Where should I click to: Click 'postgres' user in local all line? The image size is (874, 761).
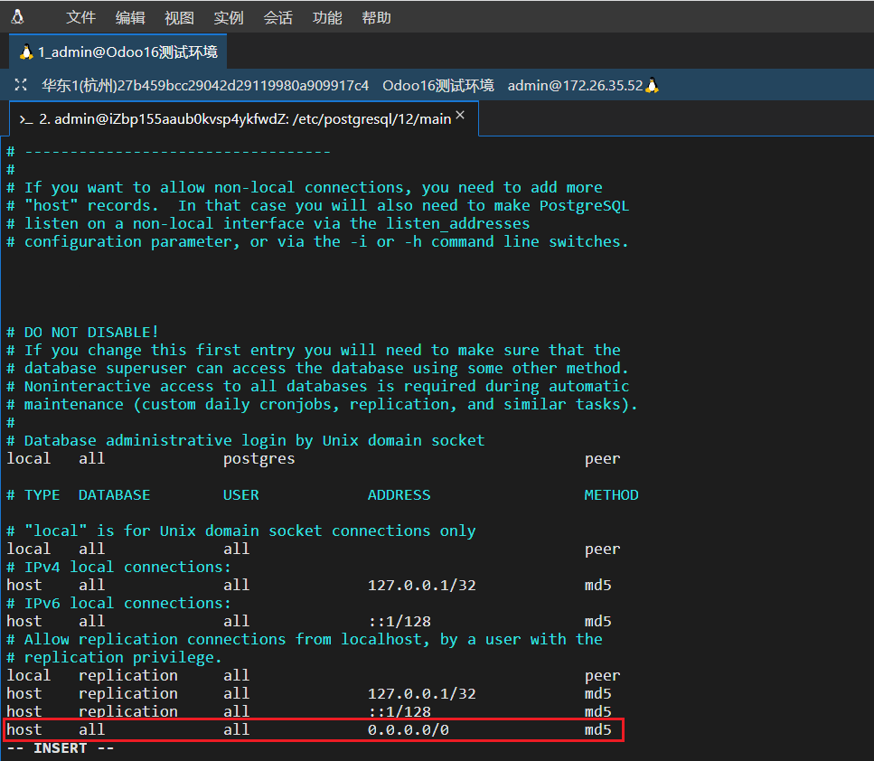[x=258, y=459]
